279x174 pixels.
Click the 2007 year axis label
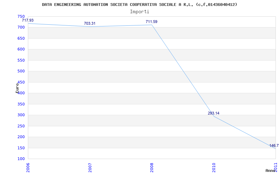tap(90, 168)
